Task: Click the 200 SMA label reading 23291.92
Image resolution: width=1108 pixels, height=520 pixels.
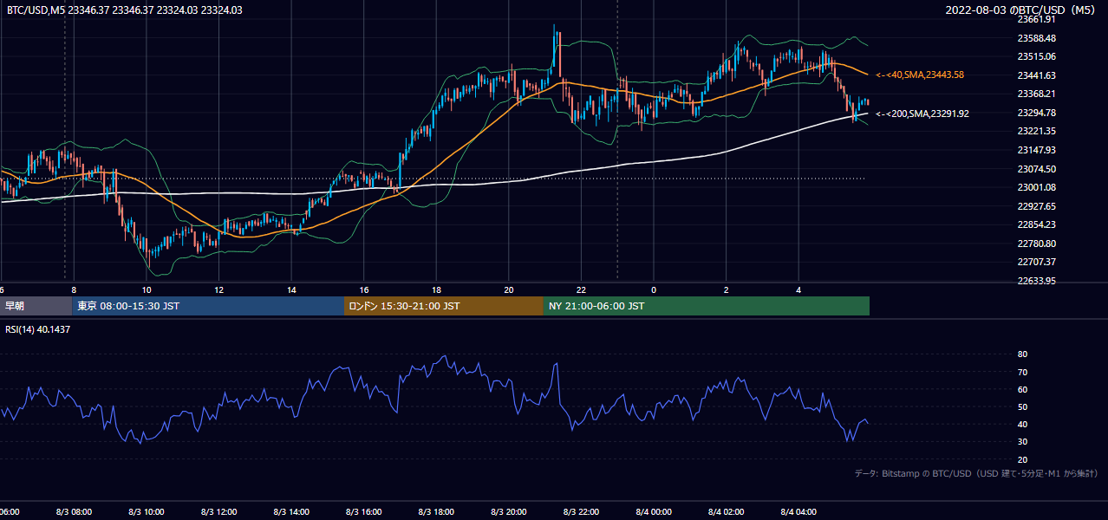Action: click(922, 114)
